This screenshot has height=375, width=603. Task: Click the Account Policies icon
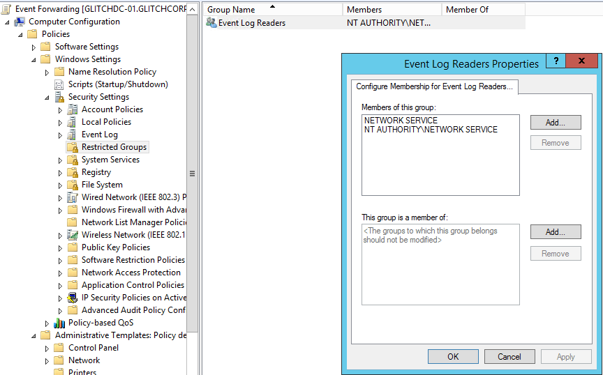click(x=73, y=109)
